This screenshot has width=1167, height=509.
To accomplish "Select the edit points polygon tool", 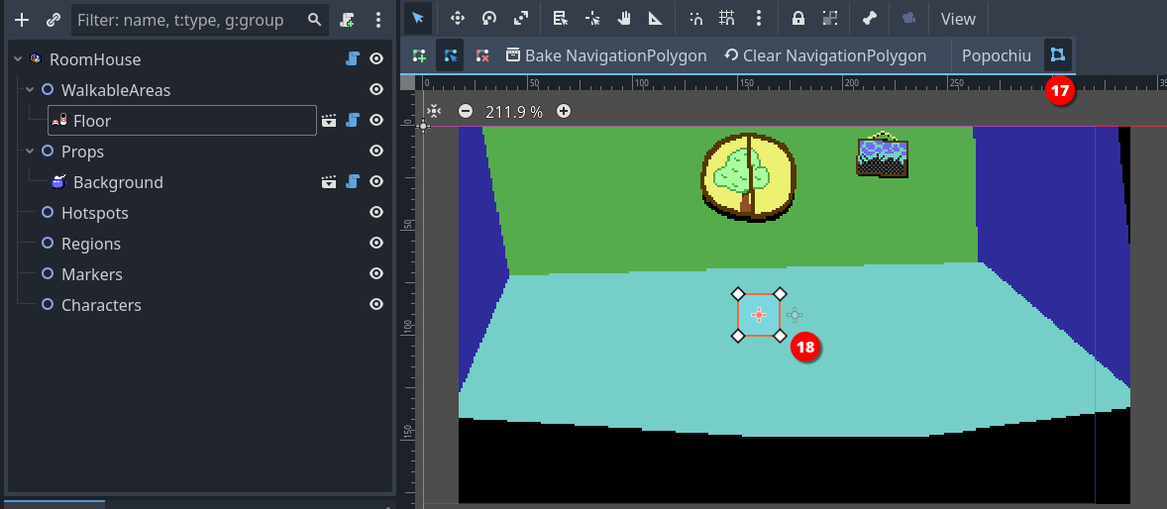I will [x=451, y=55].
